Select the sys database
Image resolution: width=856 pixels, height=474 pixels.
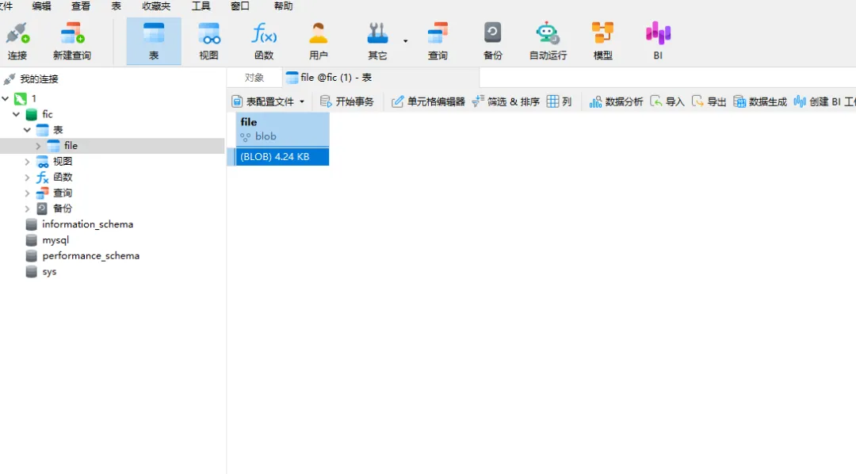click(x=49, y=272)
